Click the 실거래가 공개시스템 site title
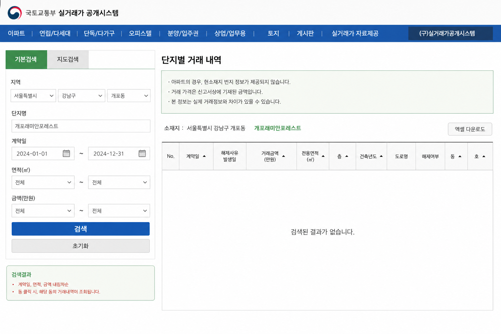 tap(88, 13)
